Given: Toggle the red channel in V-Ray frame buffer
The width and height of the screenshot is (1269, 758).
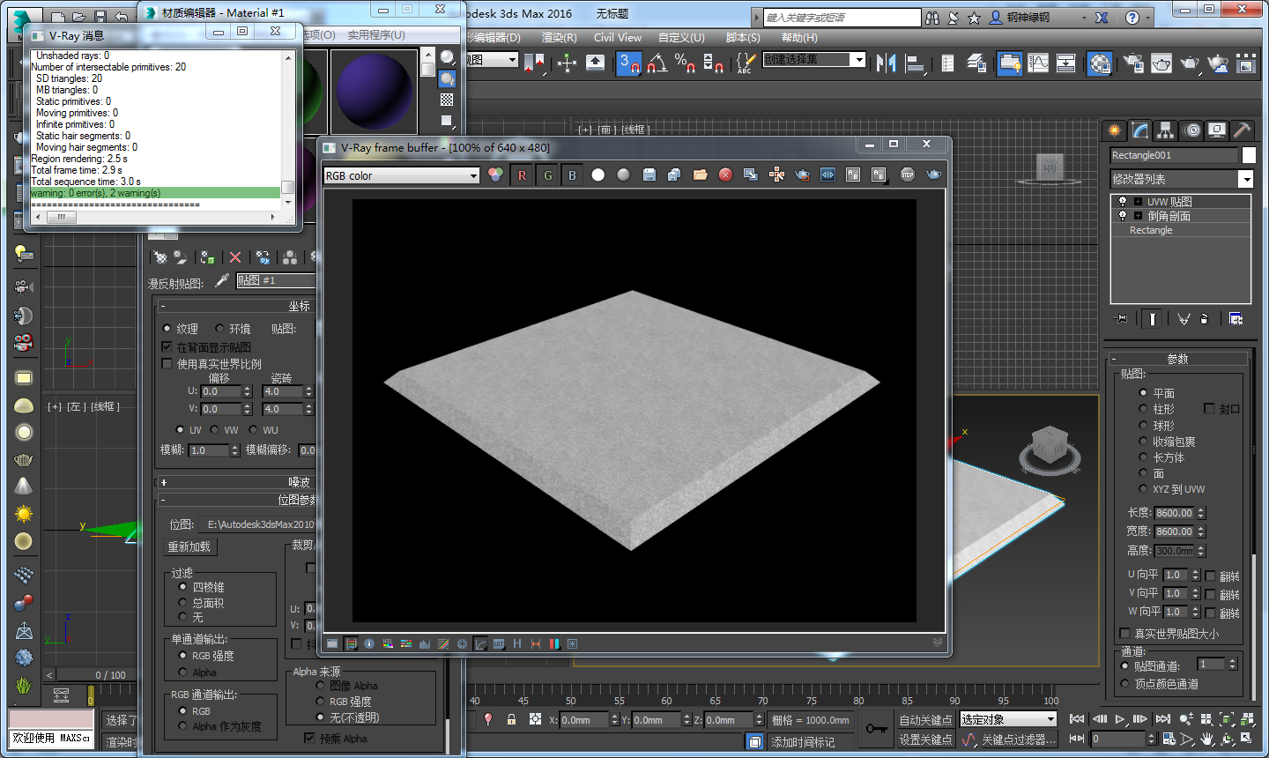Looking at the screenshot, I should (522, 175).
